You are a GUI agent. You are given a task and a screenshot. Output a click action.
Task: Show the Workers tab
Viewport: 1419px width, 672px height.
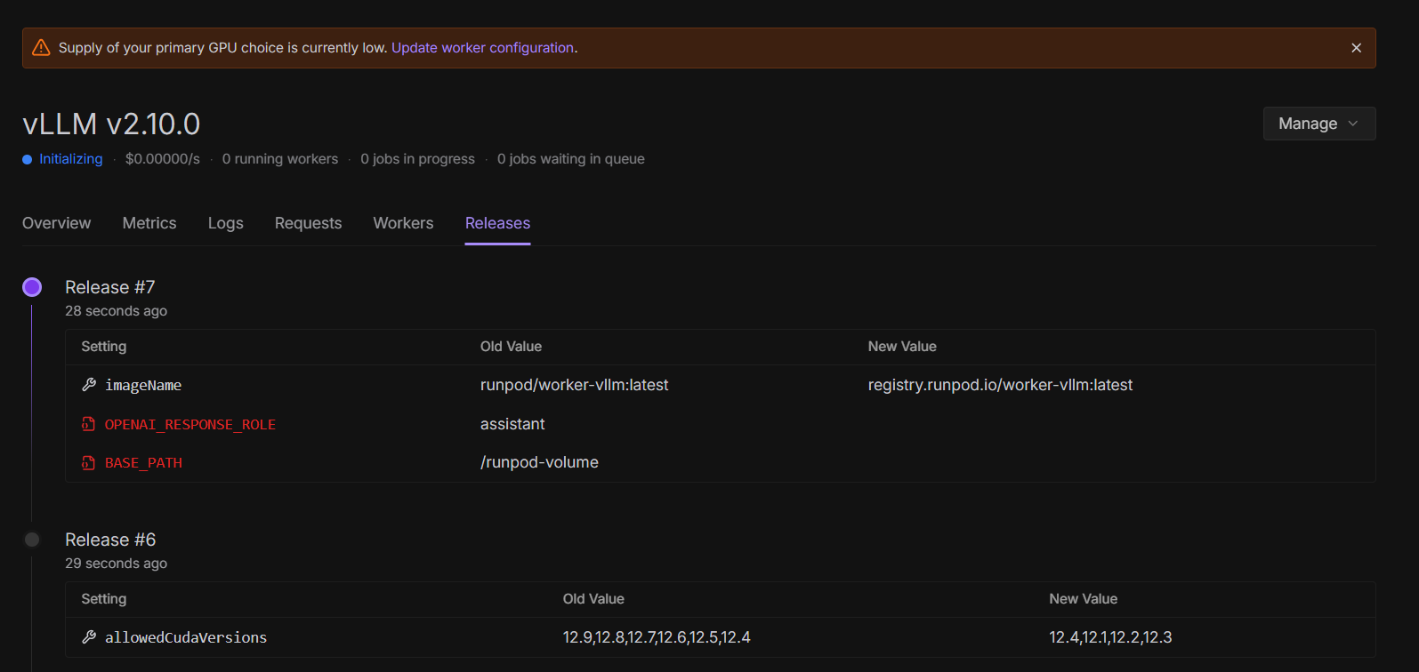point(403,223)
